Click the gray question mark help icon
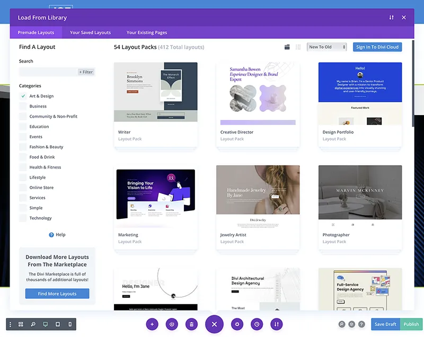Viewport: 424px width, 337px height. [361, 324]
